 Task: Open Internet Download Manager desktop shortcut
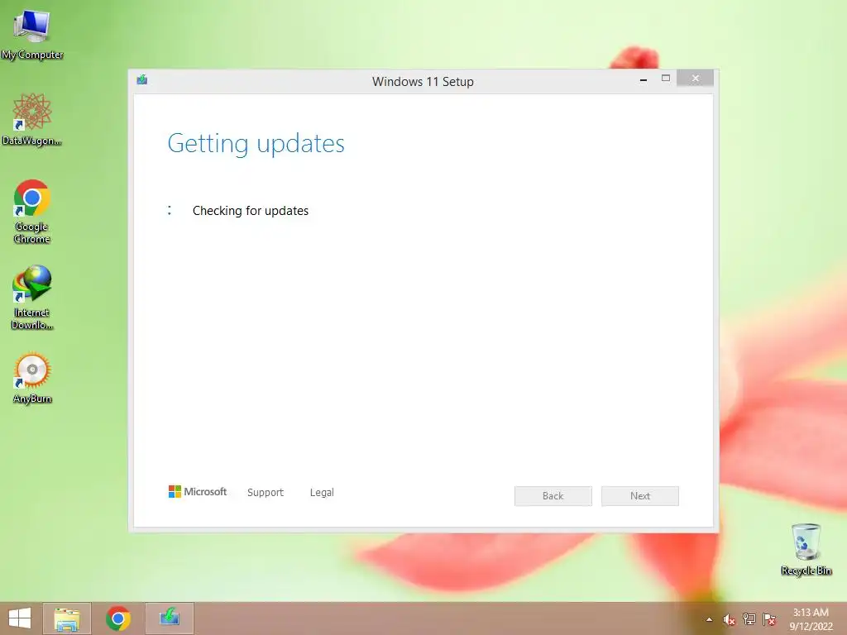(x=32, y=297)
